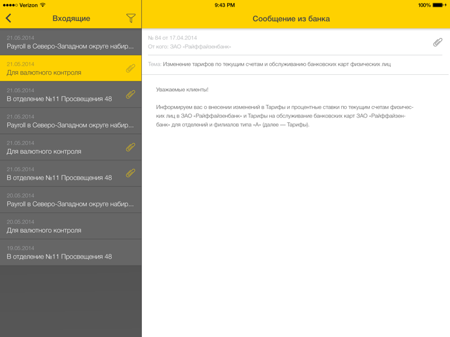
Task: Click sender line ЗАО «Райффайзенбанк»
Action: coord(190,46)
